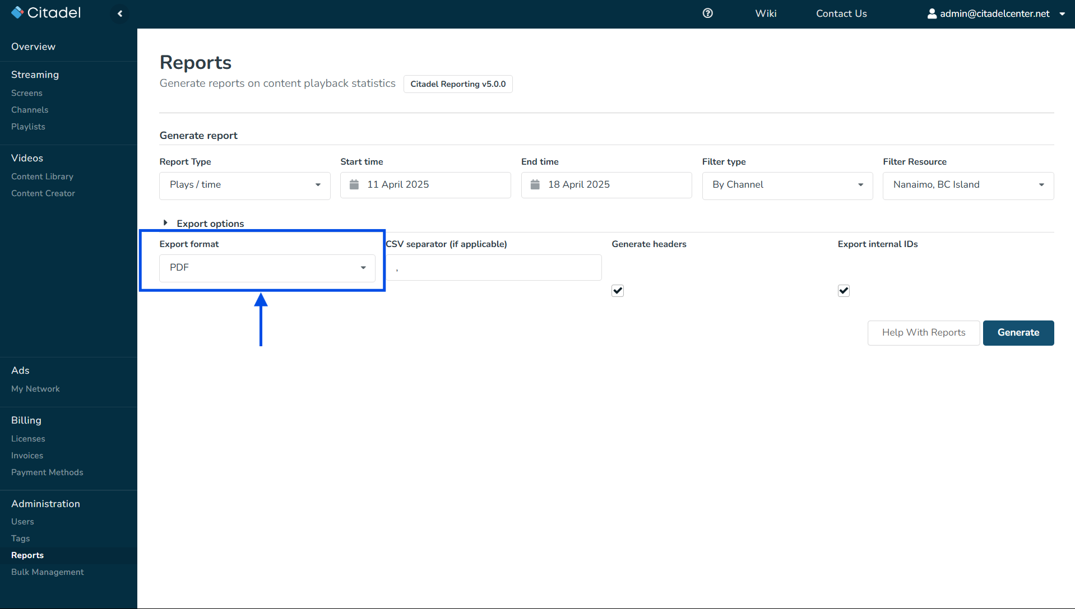Open the Wiki link
1075x609 pixels.
click(766, 13)
